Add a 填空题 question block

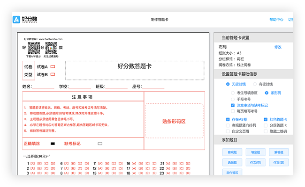click(255, 152)
